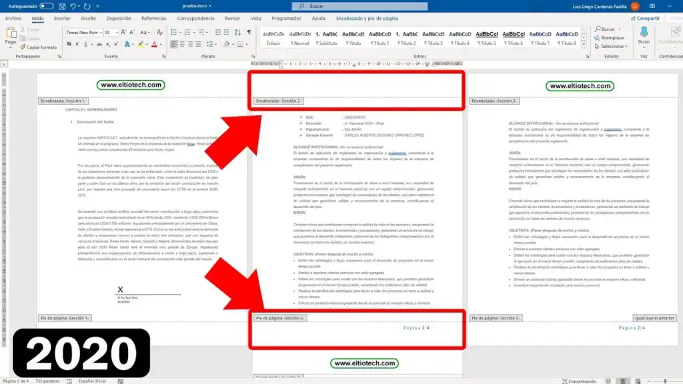Select center alignment icon
The width and height of the screenshot is (683, 384).
click(182, 44)
